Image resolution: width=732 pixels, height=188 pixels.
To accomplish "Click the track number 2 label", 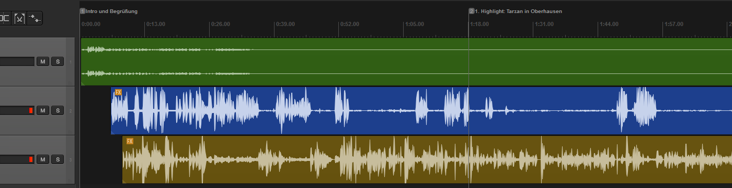I will (x=71, y=110).
